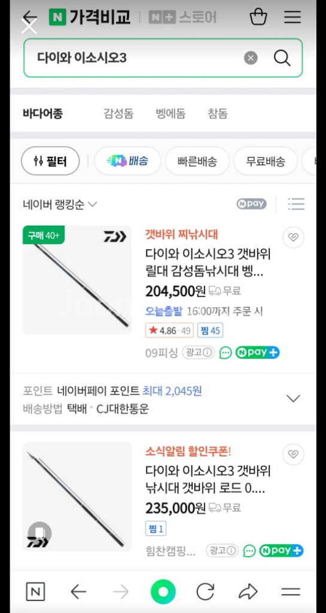Tap the magnifier search icon
This screenshot has width=326, height=613.
click(x=282, y=58)
